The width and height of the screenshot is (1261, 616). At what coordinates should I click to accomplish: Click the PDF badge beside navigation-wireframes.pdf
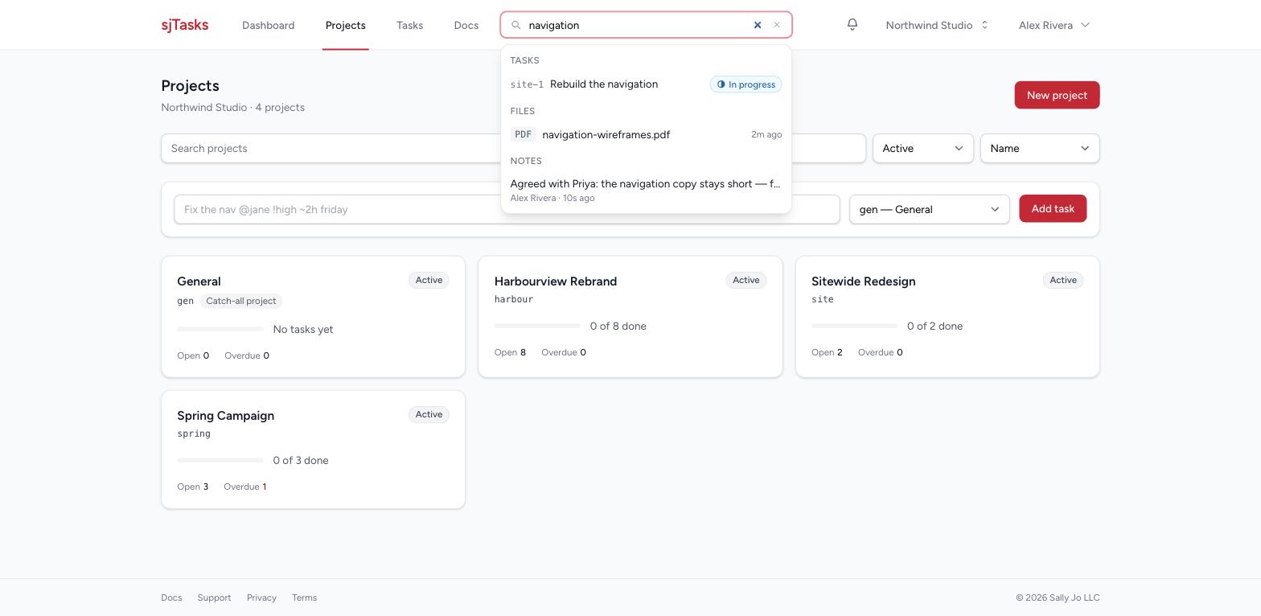[523, 135]
